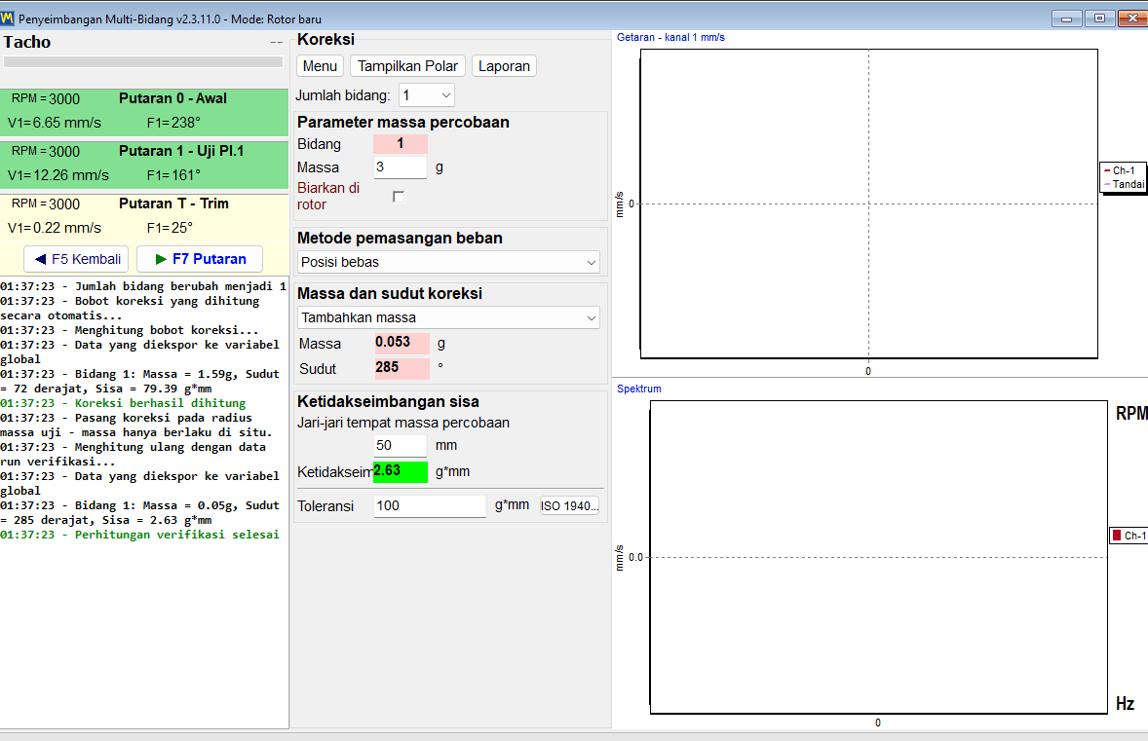
Task: Click the log line 'Koreksi berhasil dihitung'
Action: [123, 403]
